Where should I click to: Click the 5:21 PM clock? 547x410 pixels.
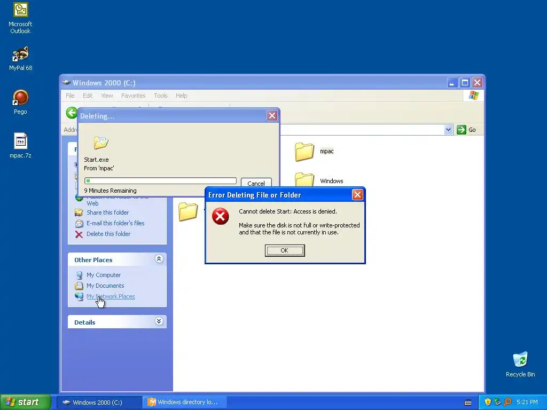(x=527, y=403)
